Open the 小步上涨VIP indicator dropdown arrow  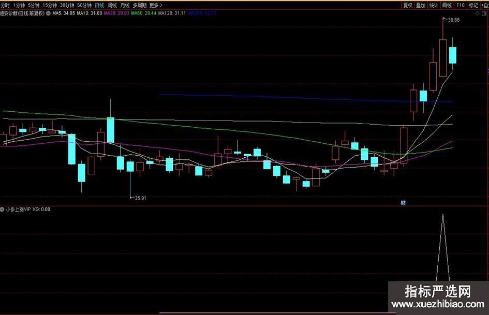pyautogui.click(x=2, y=209)
